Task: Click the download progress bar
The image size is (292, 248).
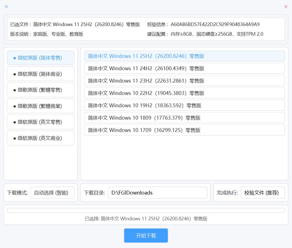Action: point(146,210)
